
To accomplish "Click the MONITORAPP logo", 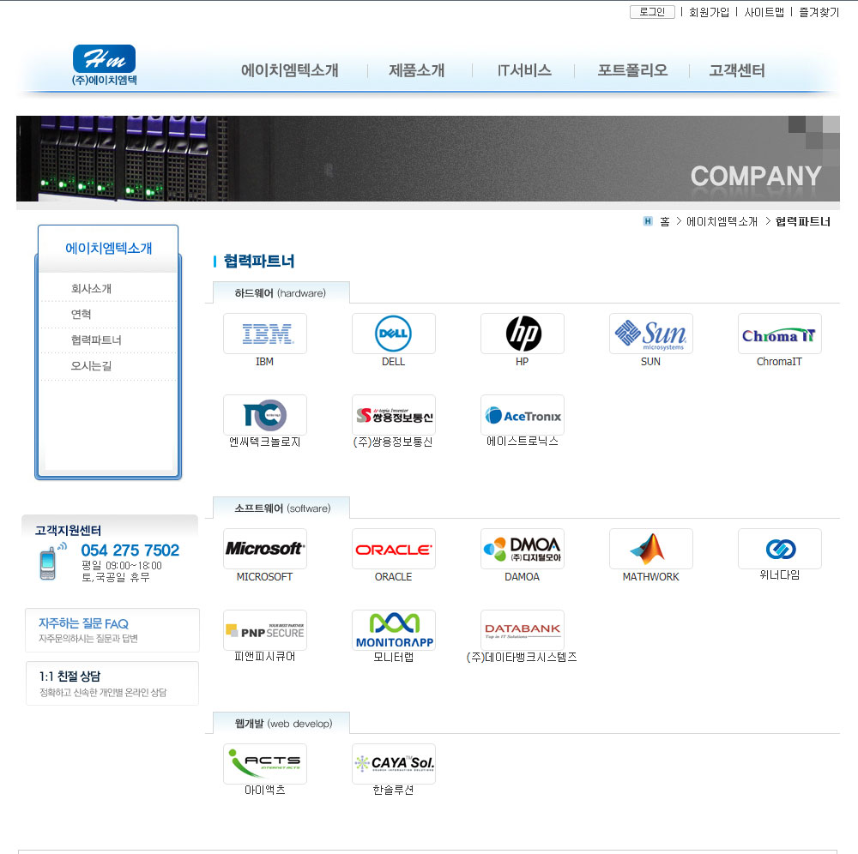I will [x=394, y=630].
